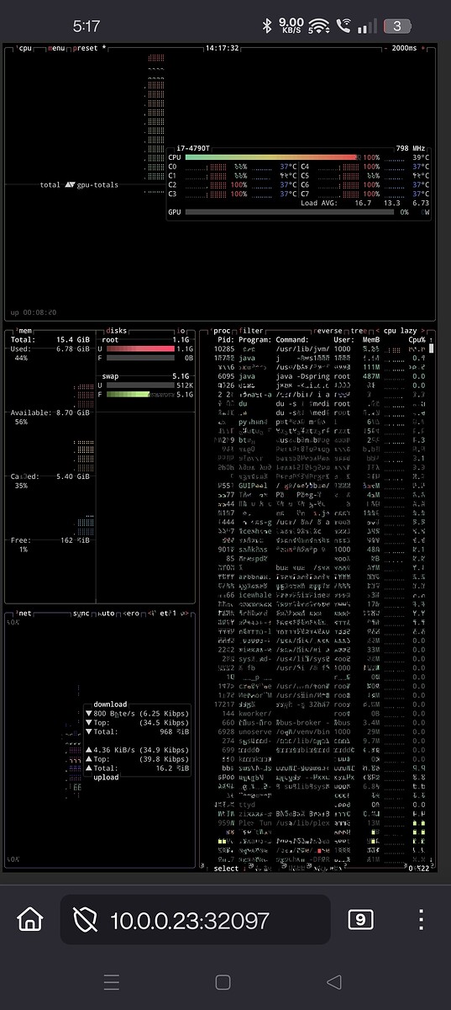The image size is (451, 1010).
Task: Click the GPU 0% usage bar
Action: tap(289, 212)
